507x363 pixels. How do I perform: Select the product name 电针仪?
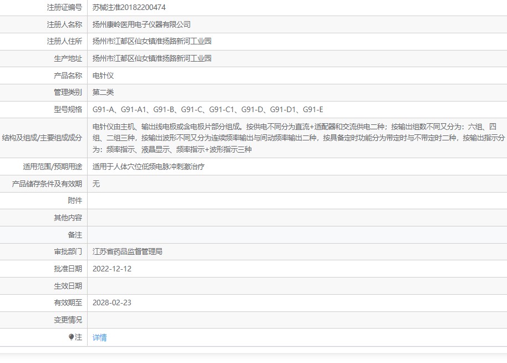pos(103,75)
